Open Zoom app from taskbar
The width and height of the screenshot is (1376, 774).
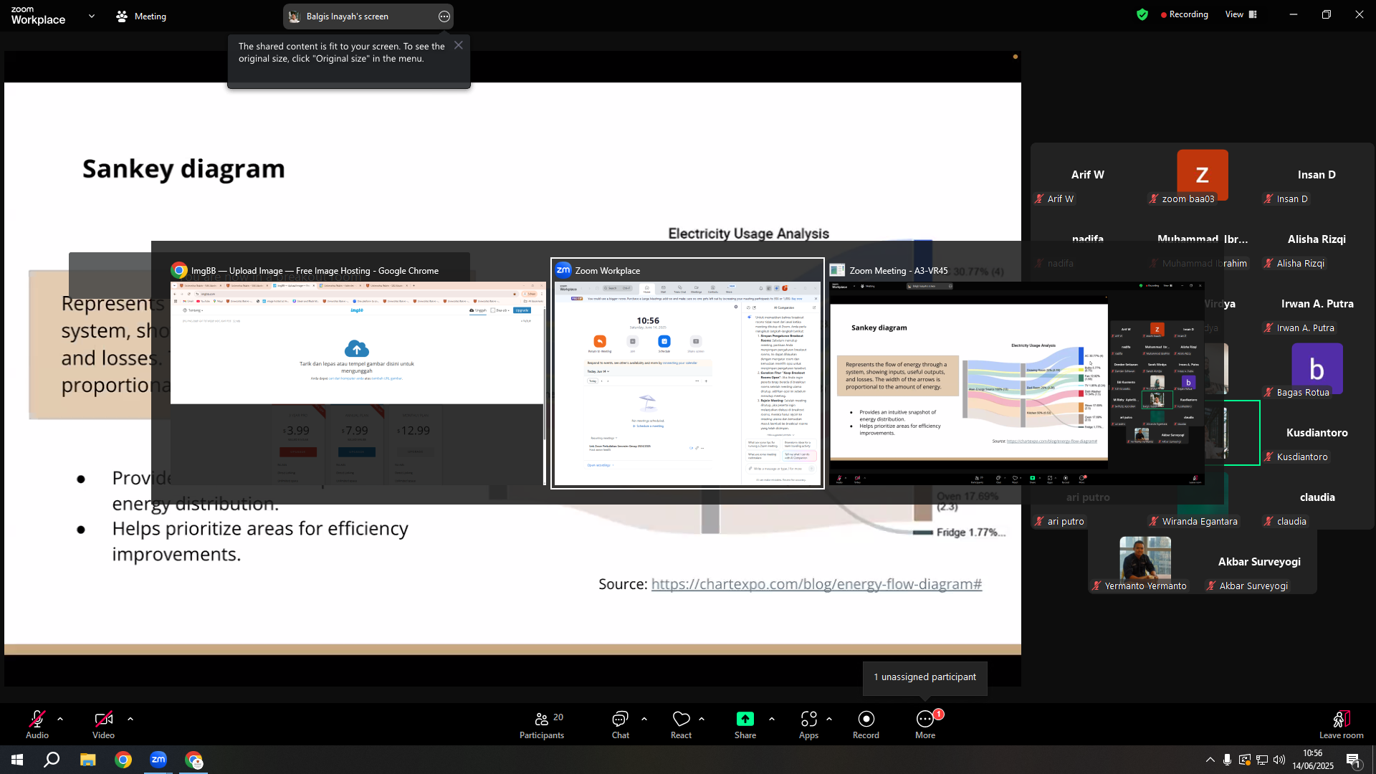(x=158, y=760)
